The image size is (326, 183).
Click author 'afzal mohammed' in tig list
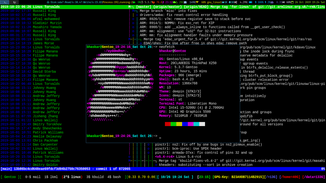pos(46,19)
